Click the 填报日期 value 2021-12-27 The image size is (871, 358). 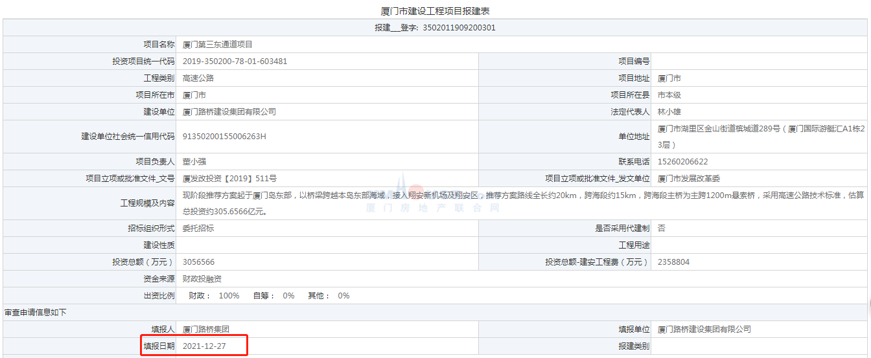click(x=203, y=346)
